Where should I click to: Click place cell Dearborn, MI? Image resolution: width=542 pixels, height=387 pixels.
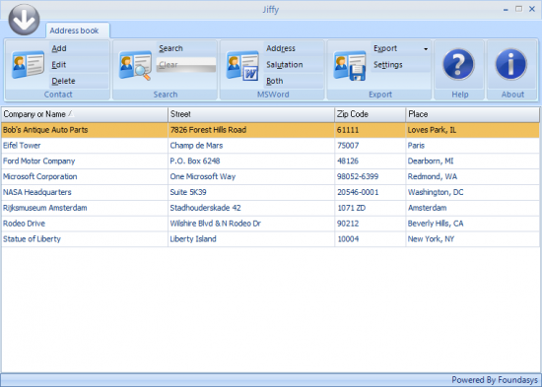[x=472, y=161]
